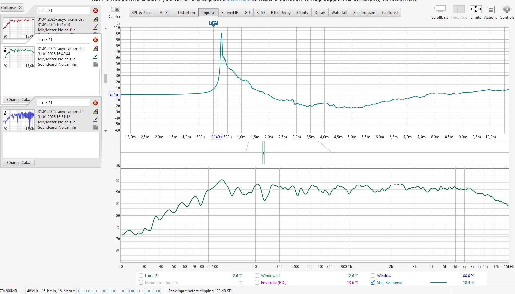Click the Ref marker on impulse graph
The image size is (515, 294).
(x=213, y=23)
